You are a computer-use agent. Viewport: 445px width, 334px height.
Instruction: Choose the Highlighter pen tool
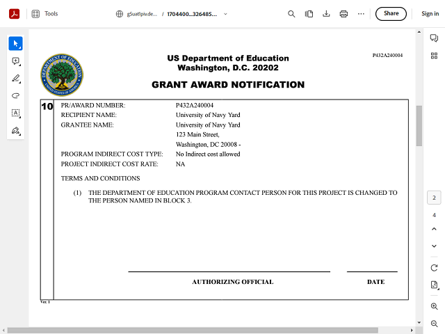pos(15,79)
